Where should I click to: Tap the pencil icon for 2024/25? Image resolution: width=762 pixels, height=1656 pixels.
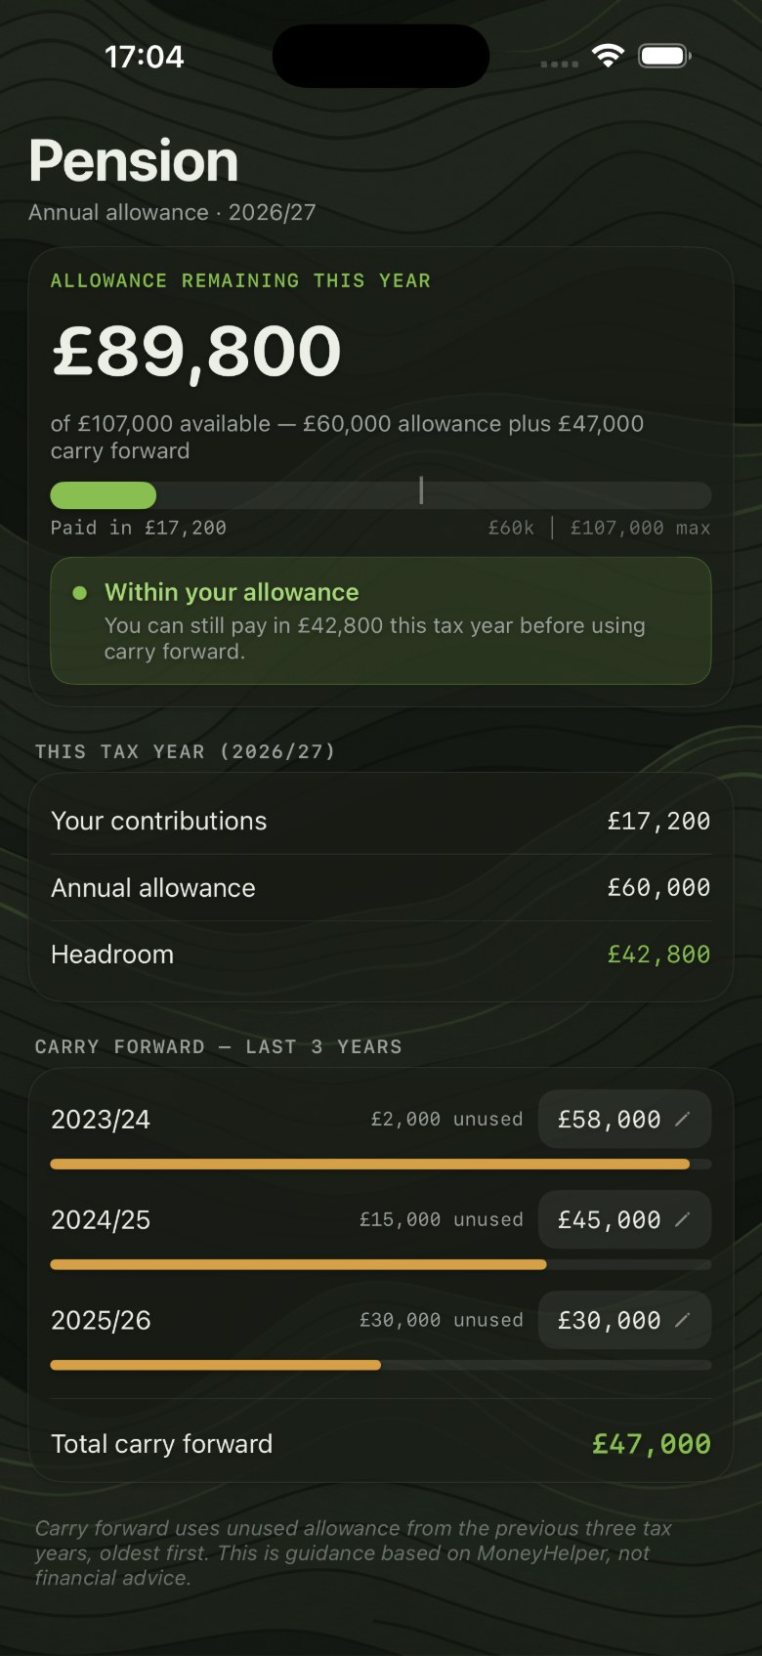point(683,1219)
